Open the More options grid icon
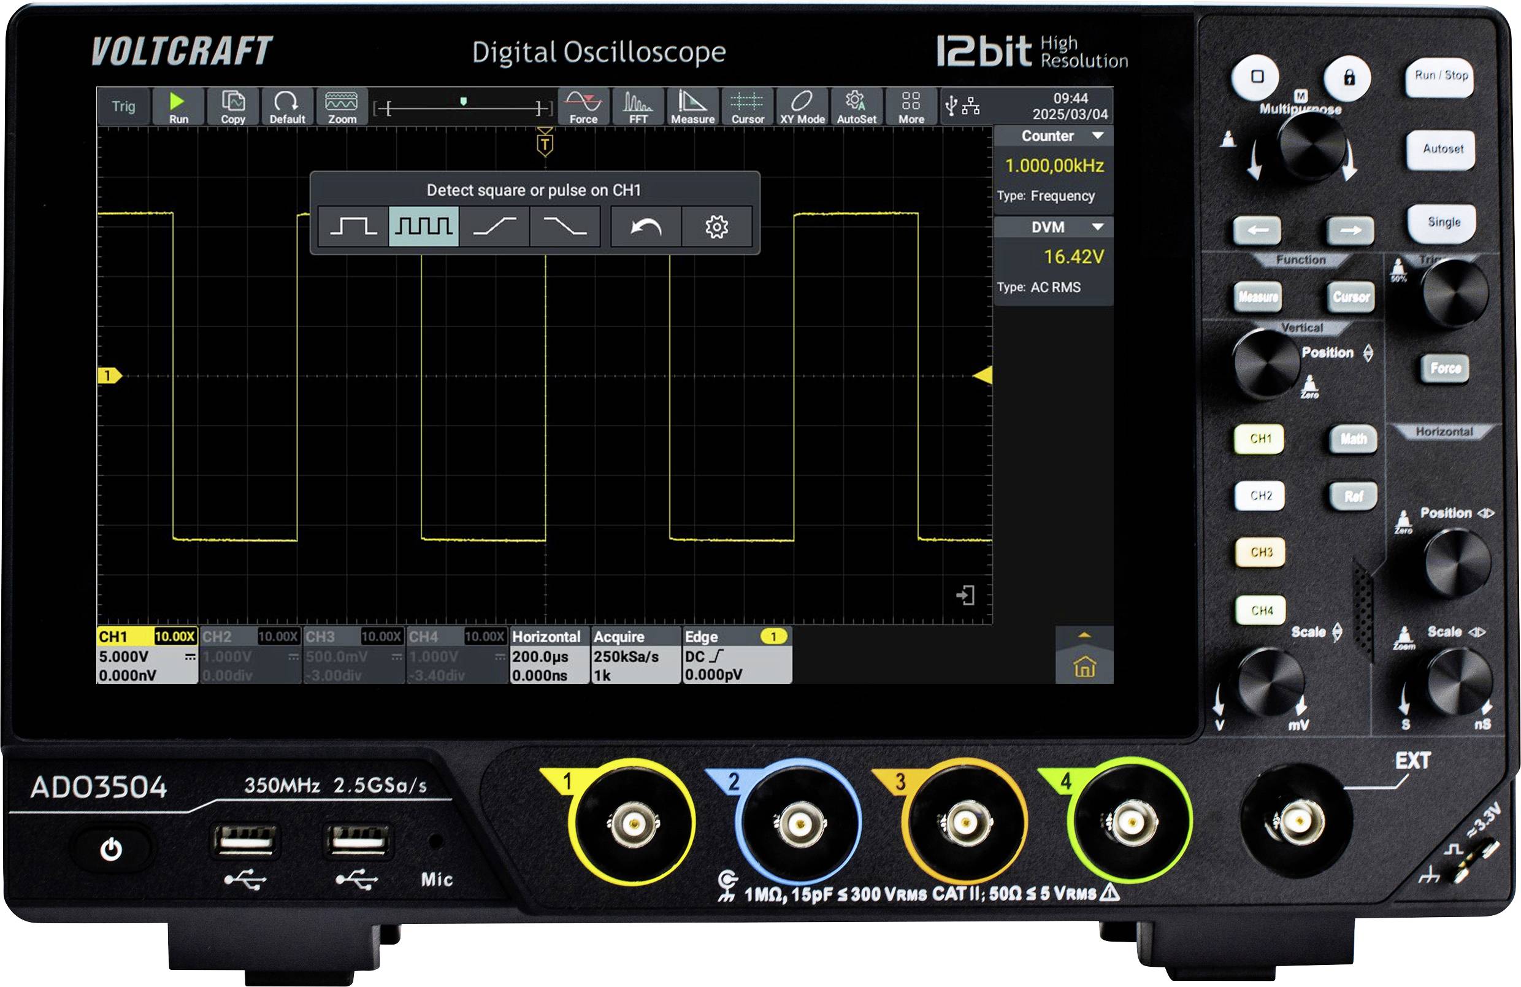The image size is (1521, 987). [911, 106]
